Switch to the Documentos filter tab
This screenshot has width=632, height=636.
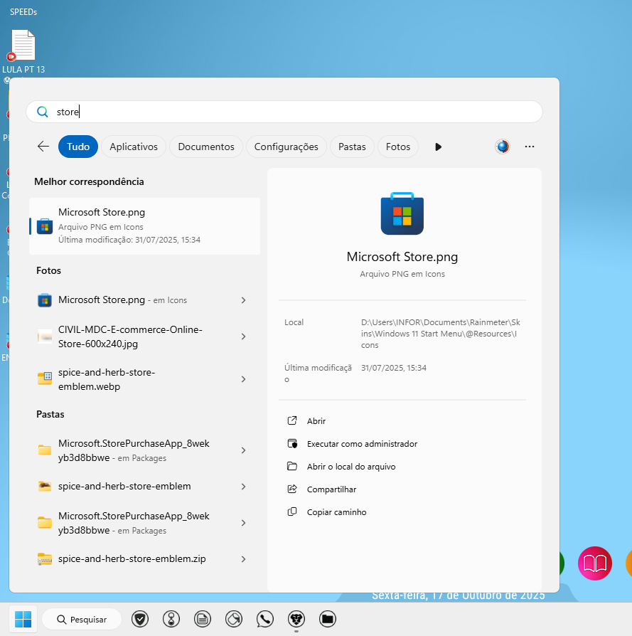206,147
